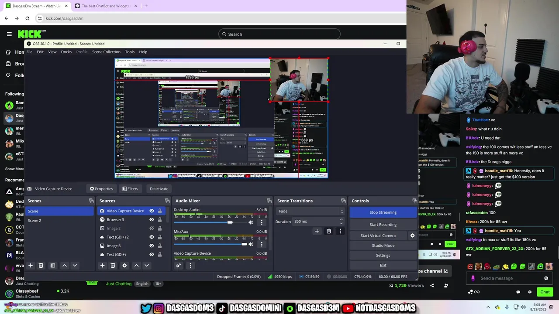The height and width of the screenshot is (314, 559).
Task: Remove selected source using Sources trash icon
Action: (113, 265)
